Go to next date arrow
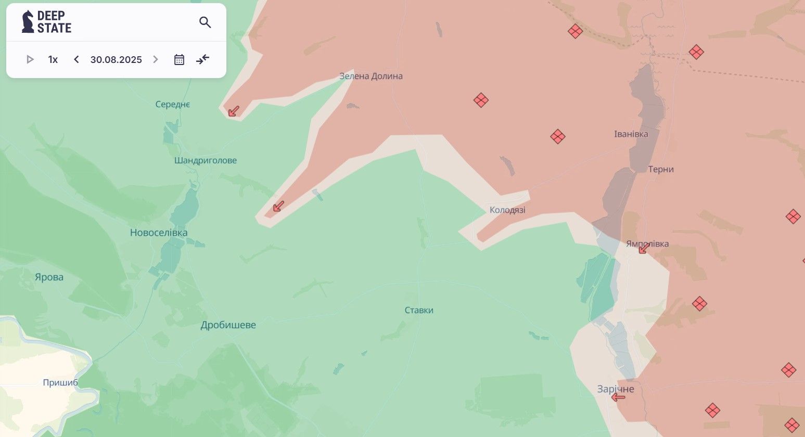The width and height of the screenshot is (805, 437). coord(155,59)
